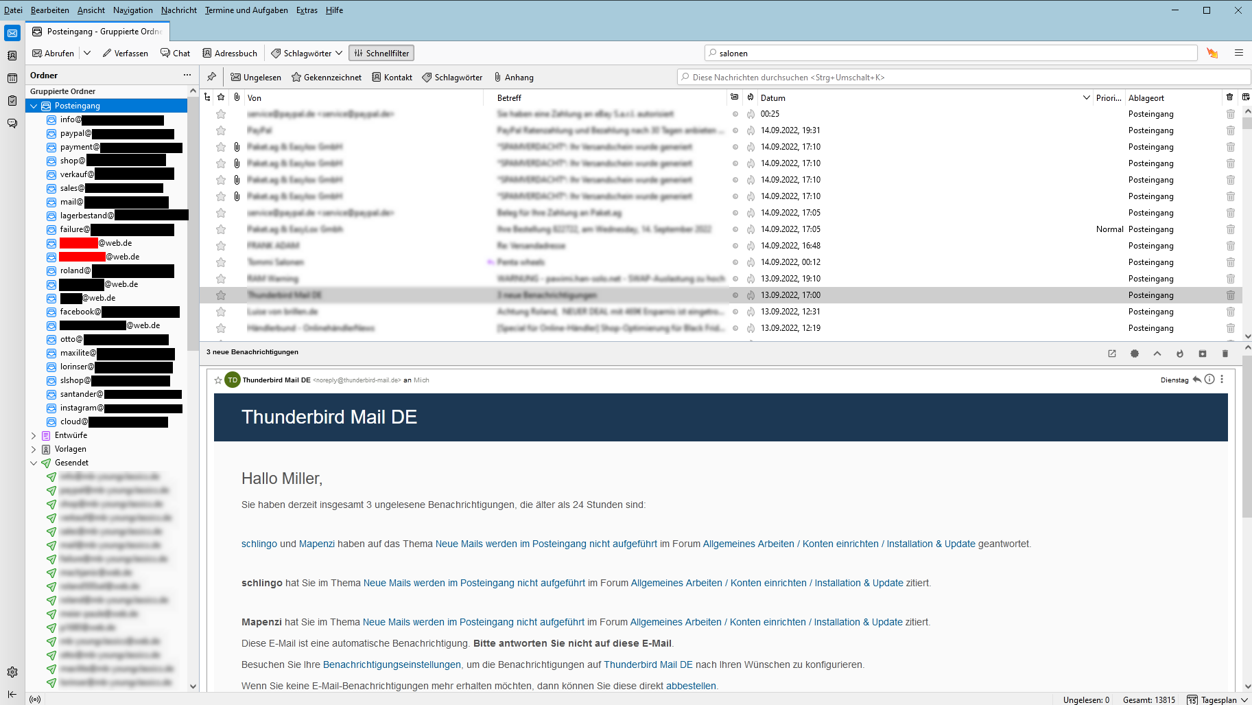1252x705 pixels.
Task: Click the Benachrichtigungseinstellungen link
Action: 392,664
